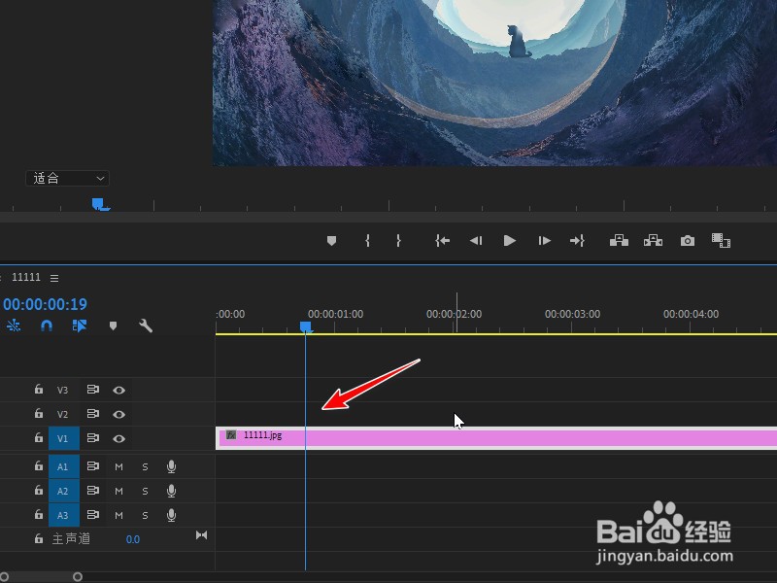Viewport: 777px width, 583px height.
Task: Toggle sync lock for A3
Action: [93, 515]
